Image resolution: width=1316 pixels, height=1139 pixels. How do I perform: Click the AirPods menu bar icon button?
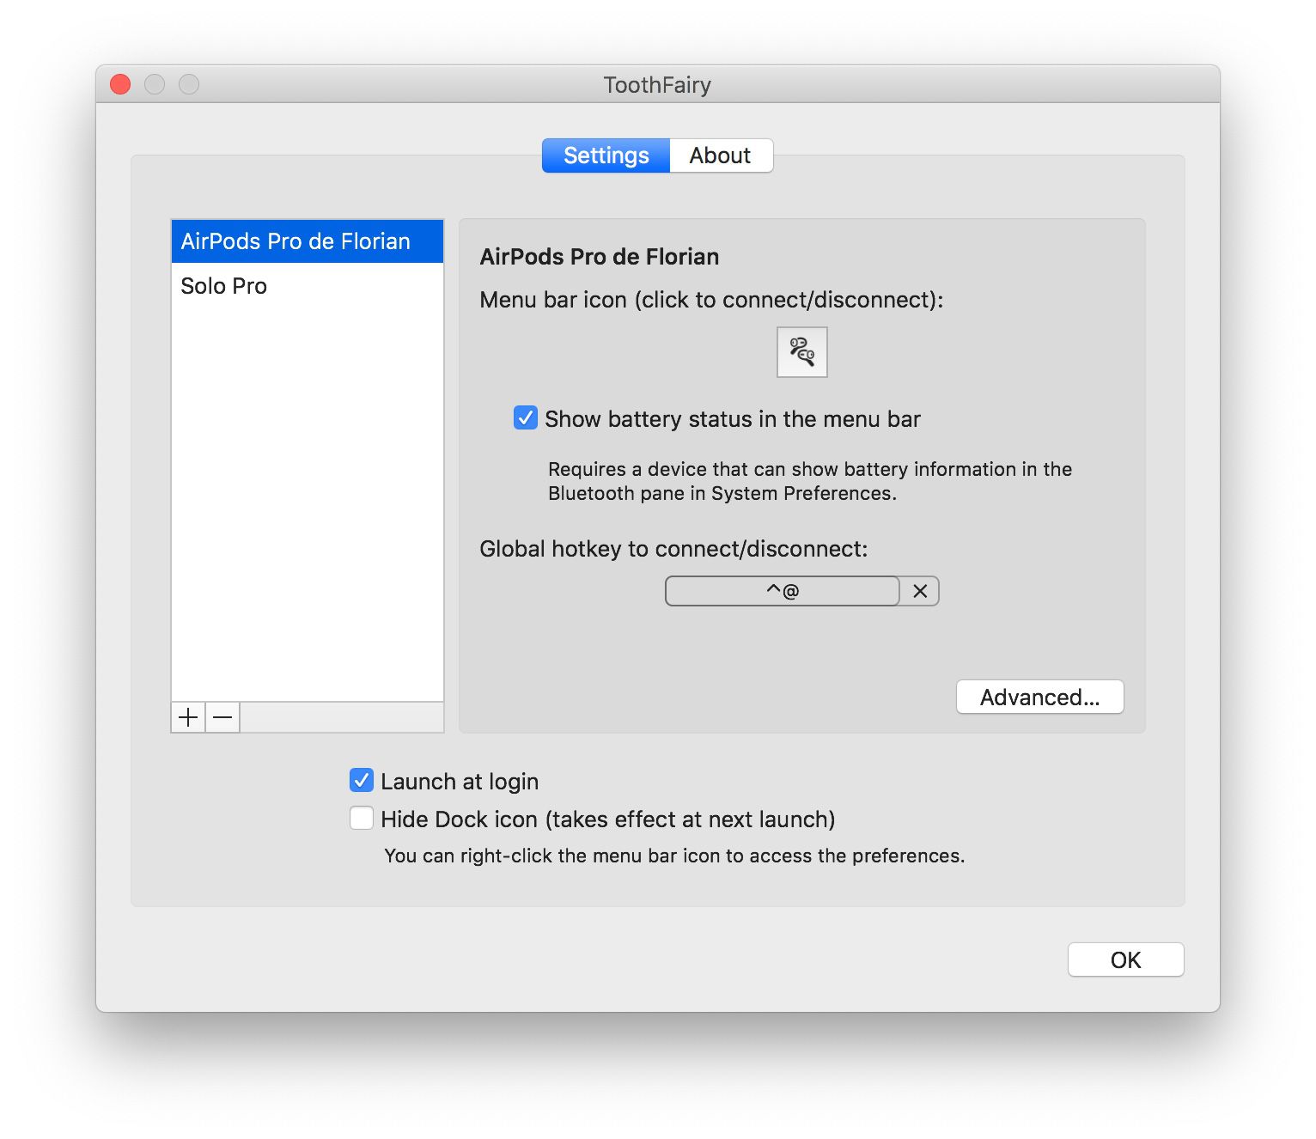tap(801, 352)
